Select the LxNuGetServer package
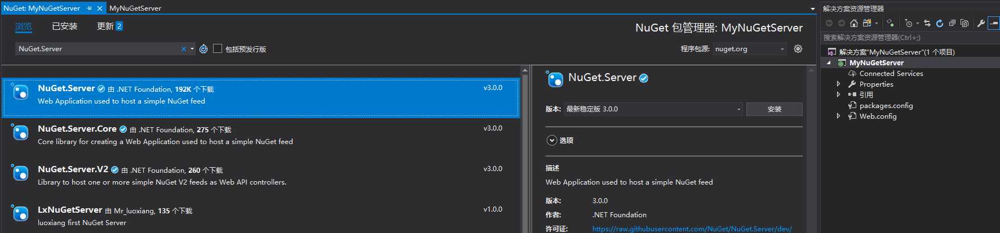Screen dimensions: 1000x233 pos(261,216)
